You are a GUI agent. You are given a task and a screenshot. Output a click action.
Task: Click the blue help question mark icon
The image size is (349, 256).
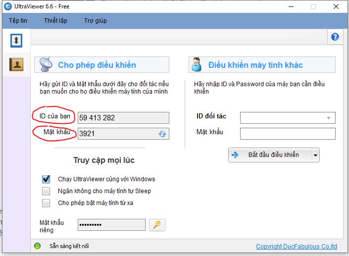coord(335,37)
